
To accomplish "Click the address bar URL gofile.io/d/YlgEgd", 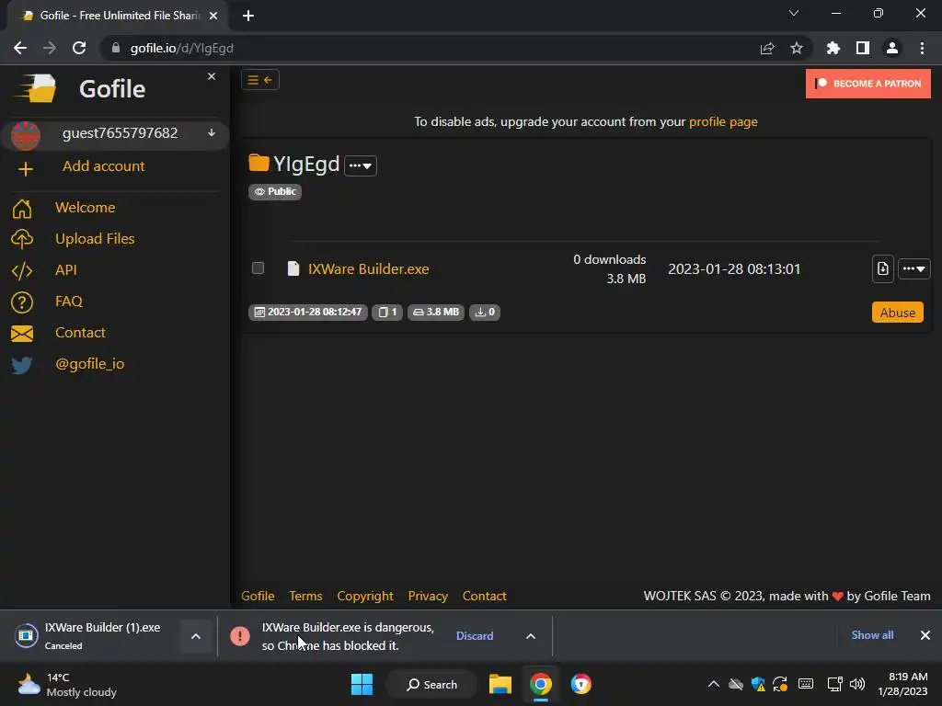I will point(182,48).
